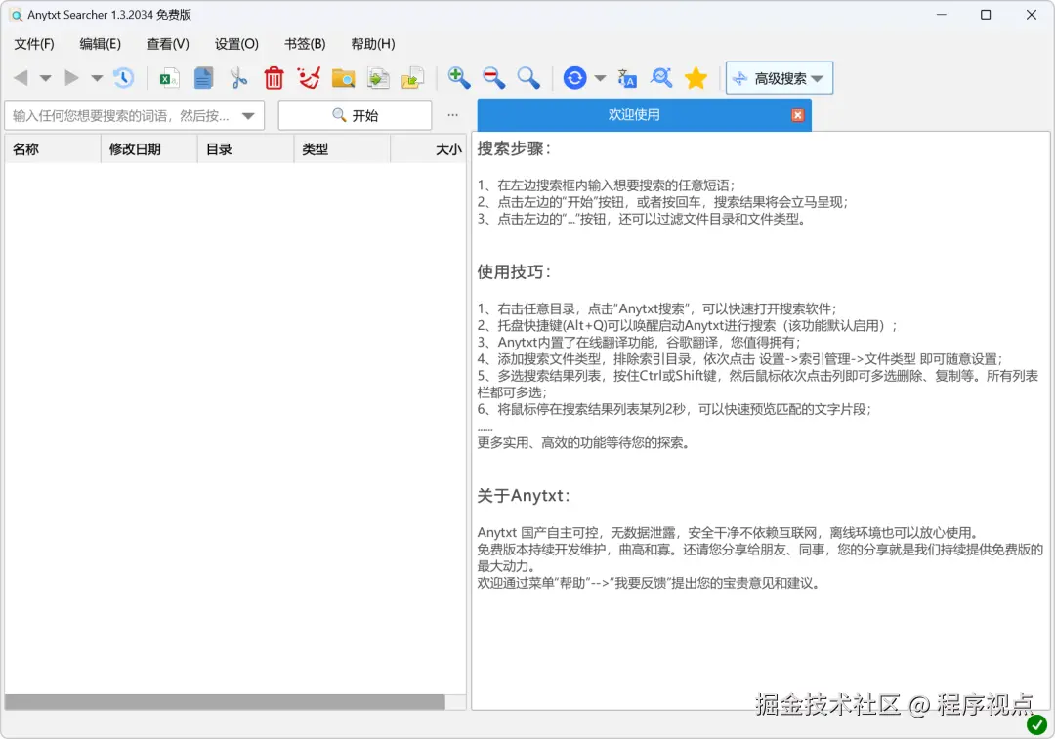This screenshot has height=739, width=1055.
Task: Click the results list horizontal scrollbar
Action: click(225, 702)
